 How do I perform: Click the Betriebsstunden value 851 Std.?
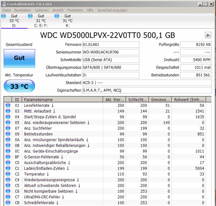click(x=196, y=75)
